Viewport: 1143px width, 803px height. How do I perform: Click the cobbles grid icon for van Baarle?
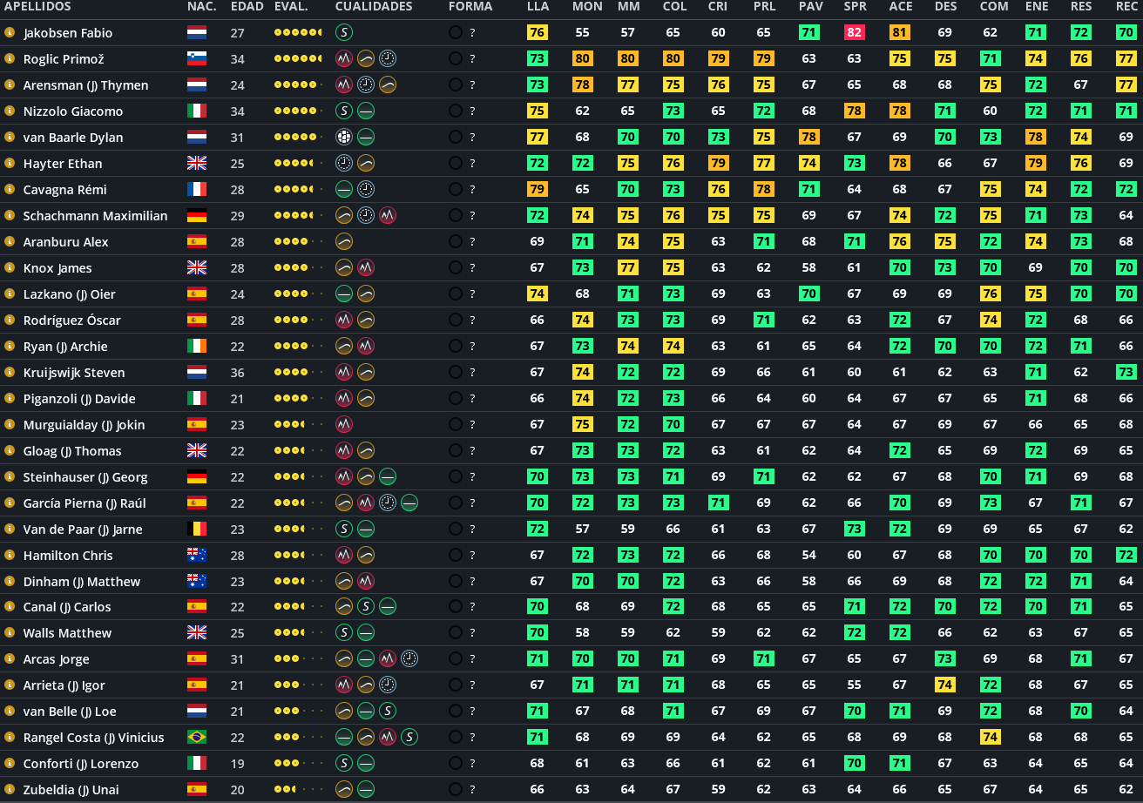pyautogui.click(x=344, y=138)
